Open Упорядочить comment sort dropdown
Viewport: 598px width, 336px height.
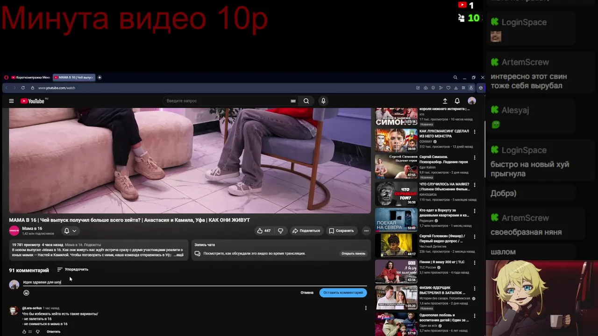72,269
